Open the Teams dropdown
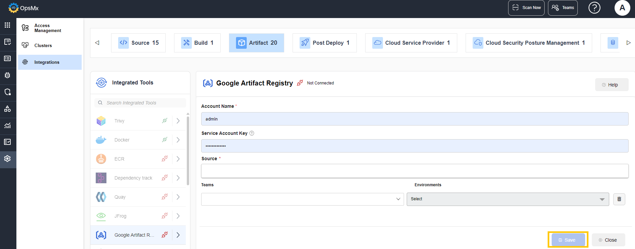Image resolution: width=635 pixels, height=249 pixels. click(302, 199)
